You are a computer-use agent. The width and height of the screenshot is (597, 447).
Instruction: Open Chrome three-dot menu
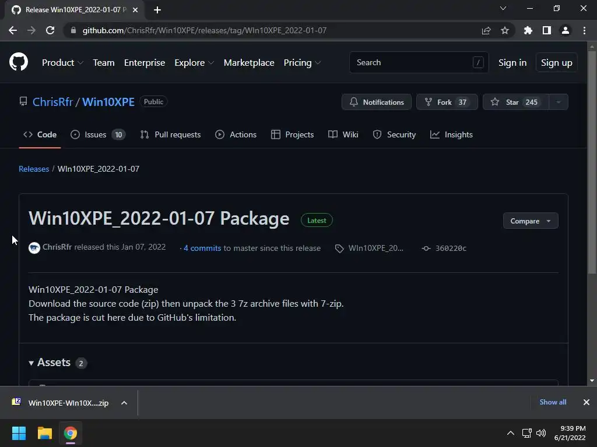(x=584, y=30)
